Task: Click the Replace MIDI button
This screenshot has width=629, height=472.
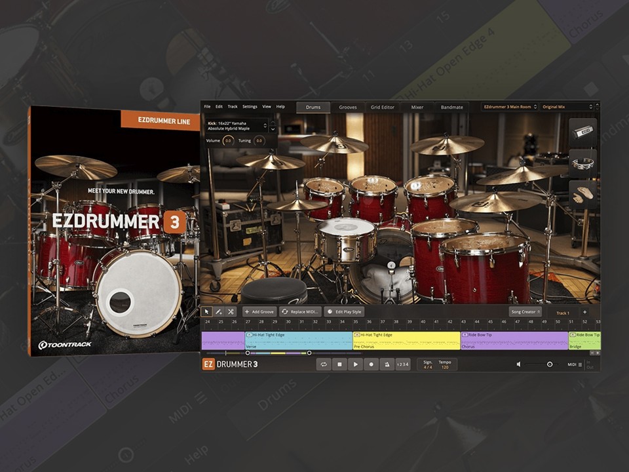Action: (x=300, y=311)
